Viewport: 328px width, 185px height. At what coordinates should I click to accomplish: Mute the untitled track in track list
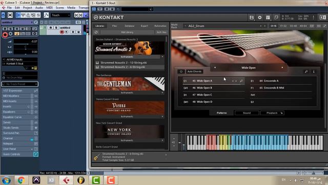[51, 28]
